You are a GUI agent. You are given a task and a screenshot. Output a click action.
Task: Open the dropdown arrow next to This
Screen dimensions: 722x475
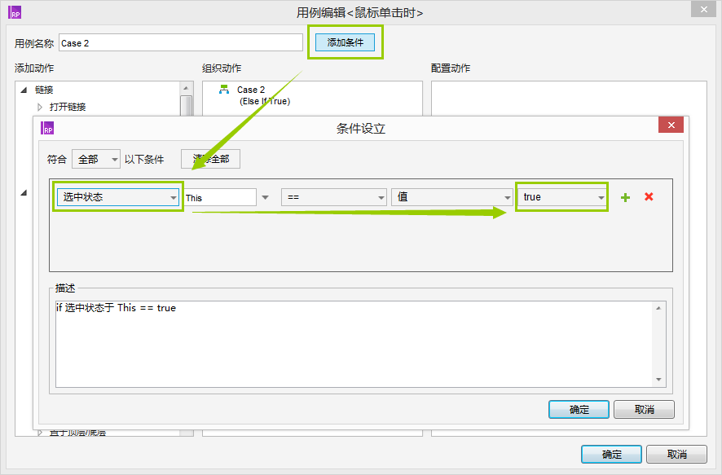pos(265,197)
